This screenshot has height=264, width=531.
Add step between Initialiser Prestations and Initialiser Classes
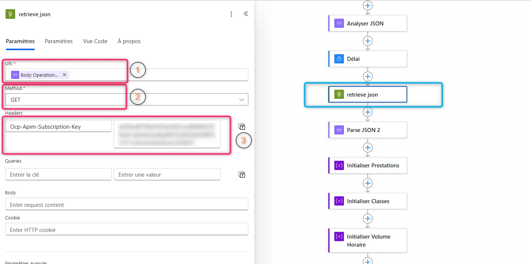368,183
